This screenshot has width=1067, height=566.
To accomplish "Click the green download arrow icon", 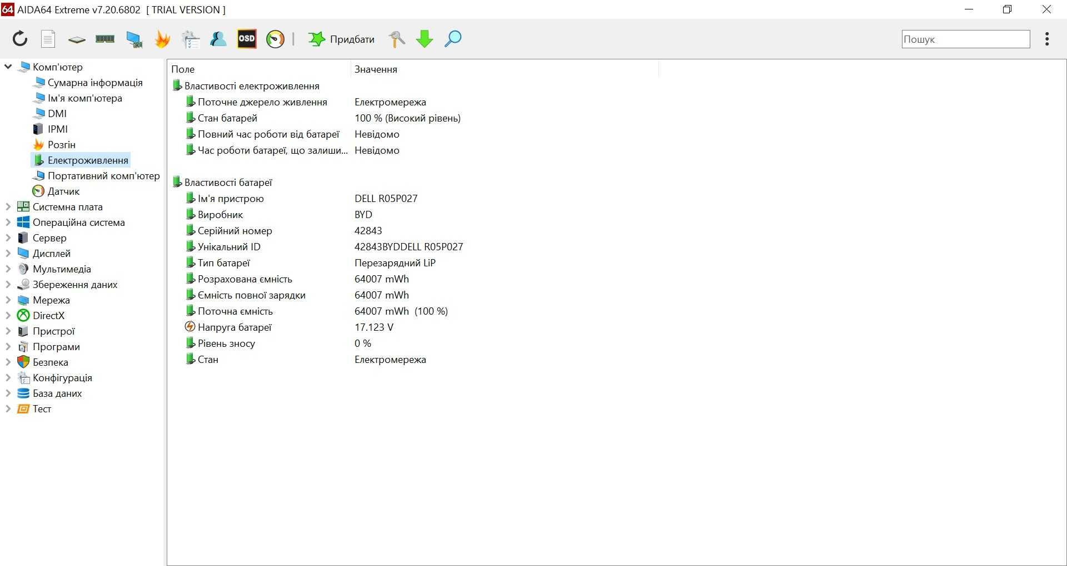I will [x=425, y=39].
